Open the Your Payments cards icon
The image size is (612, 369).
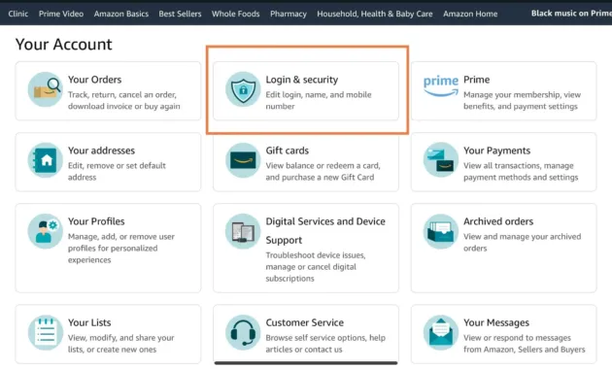tap(441, 160)
